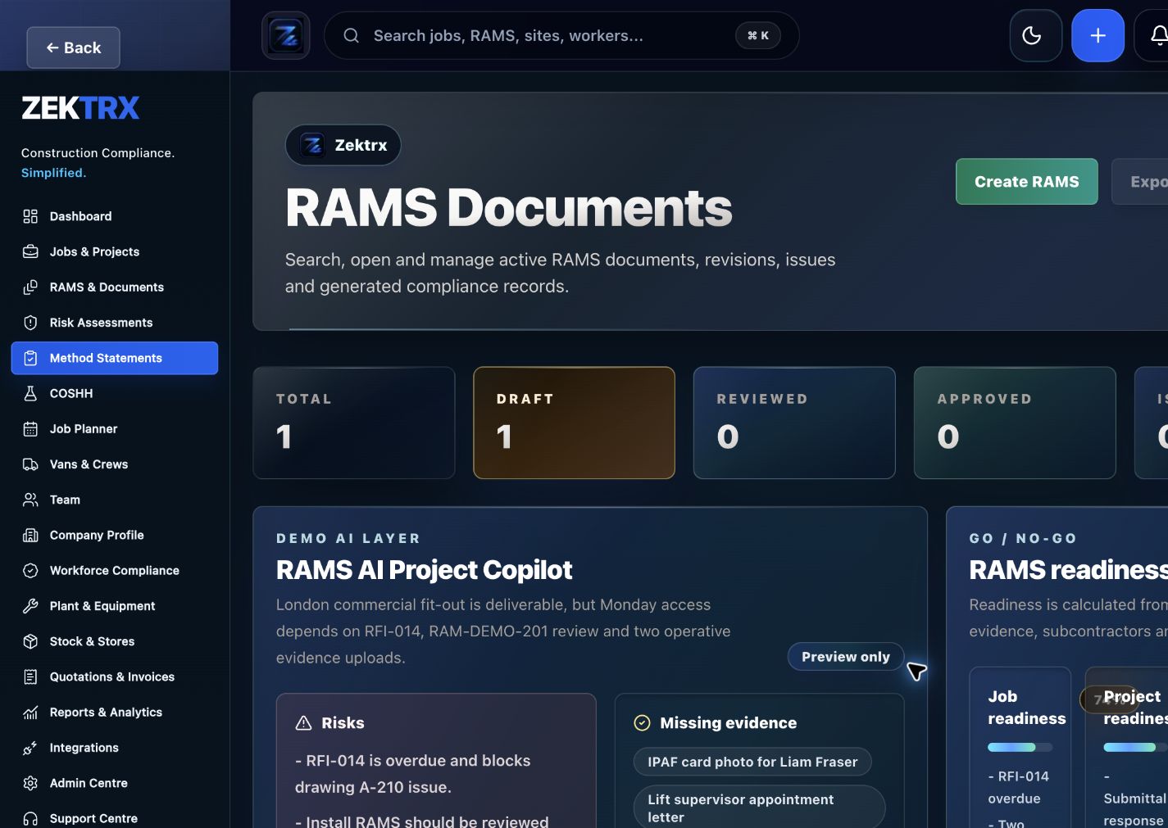Click the Method Statements clipboard icon
Image resolution: width=1168 pixels, height=828 pixels.
30,358
